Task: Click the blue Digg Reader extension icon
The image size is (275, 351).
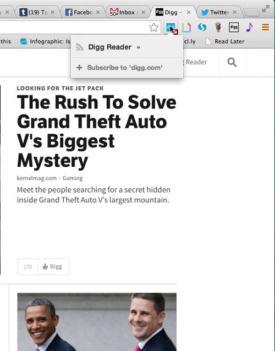Action: tap(171, 28)
